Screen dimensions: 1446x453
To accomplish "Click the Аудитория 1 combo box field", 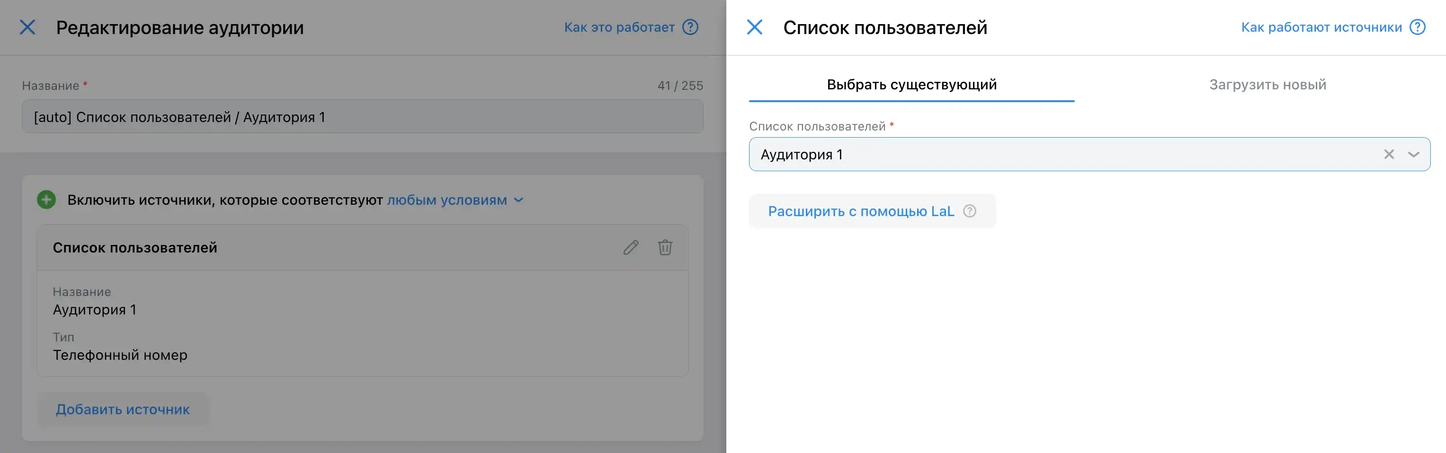I will (1089, 154).
